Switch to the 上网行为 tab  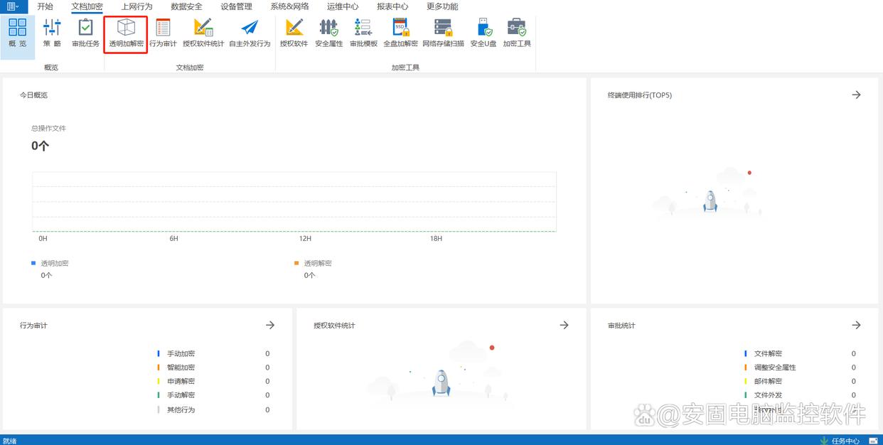(x=137, y=6)
